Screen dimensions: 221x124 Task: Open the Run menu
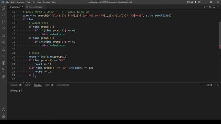click(x=39, y=2)
